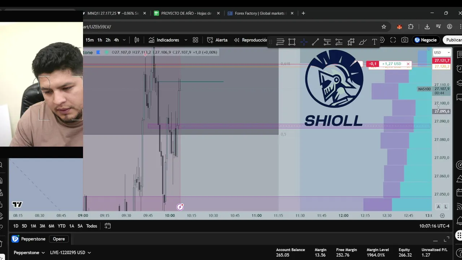Enter fullscreen mode on the chart
The width and height of the screenshot is (462, 260).
pyautogui.click(x=393, y=40)
